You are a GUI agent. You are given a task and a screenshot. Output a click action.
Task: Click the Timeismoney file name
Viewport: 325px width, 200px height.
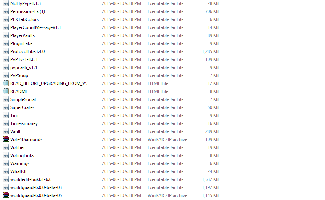pyautogui.click(x=24, y=123)
